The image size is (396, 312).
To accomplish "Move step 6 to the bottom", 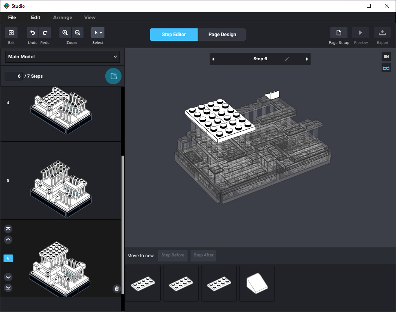I will click(8, 288).
